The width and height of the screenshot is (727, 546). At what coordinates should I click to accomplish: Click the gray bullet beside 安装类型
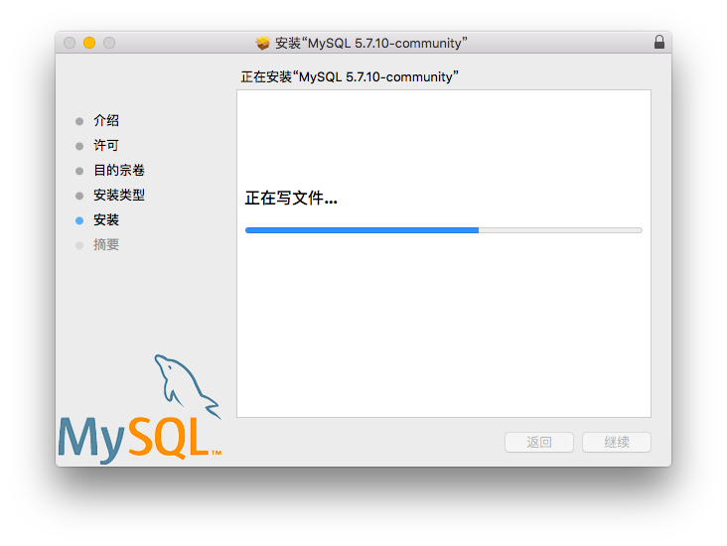79,196
